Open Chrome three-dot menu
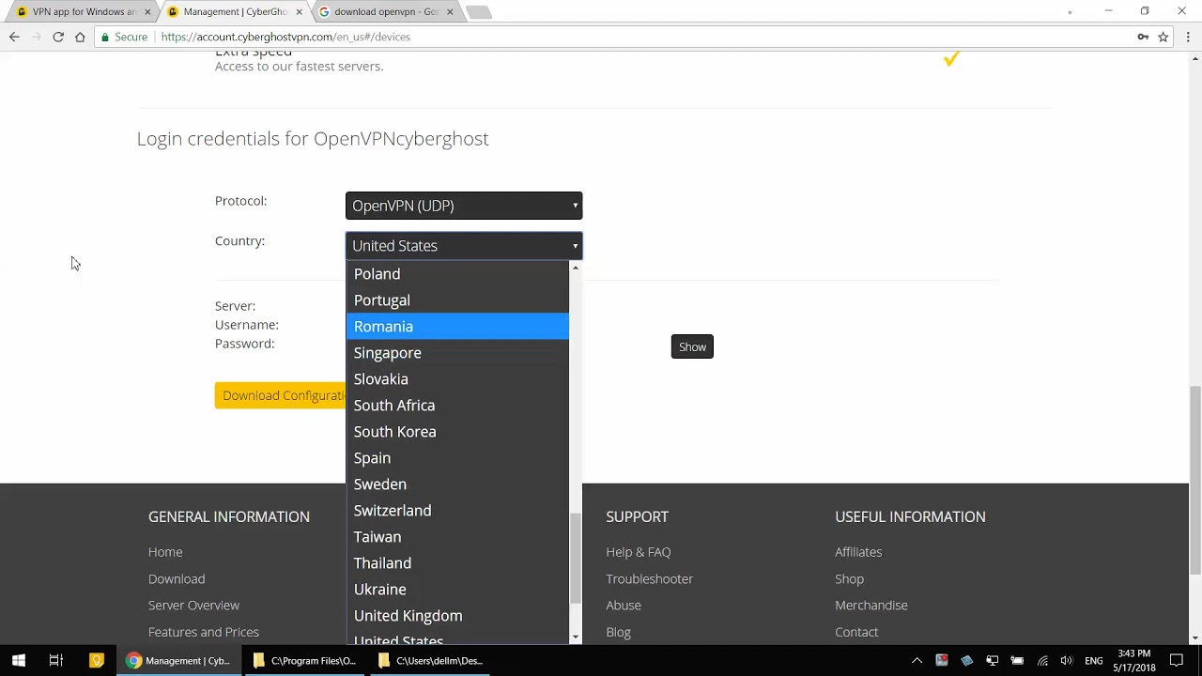Viewport: 1202px width, 676px height. click(x=1188, y=37)
